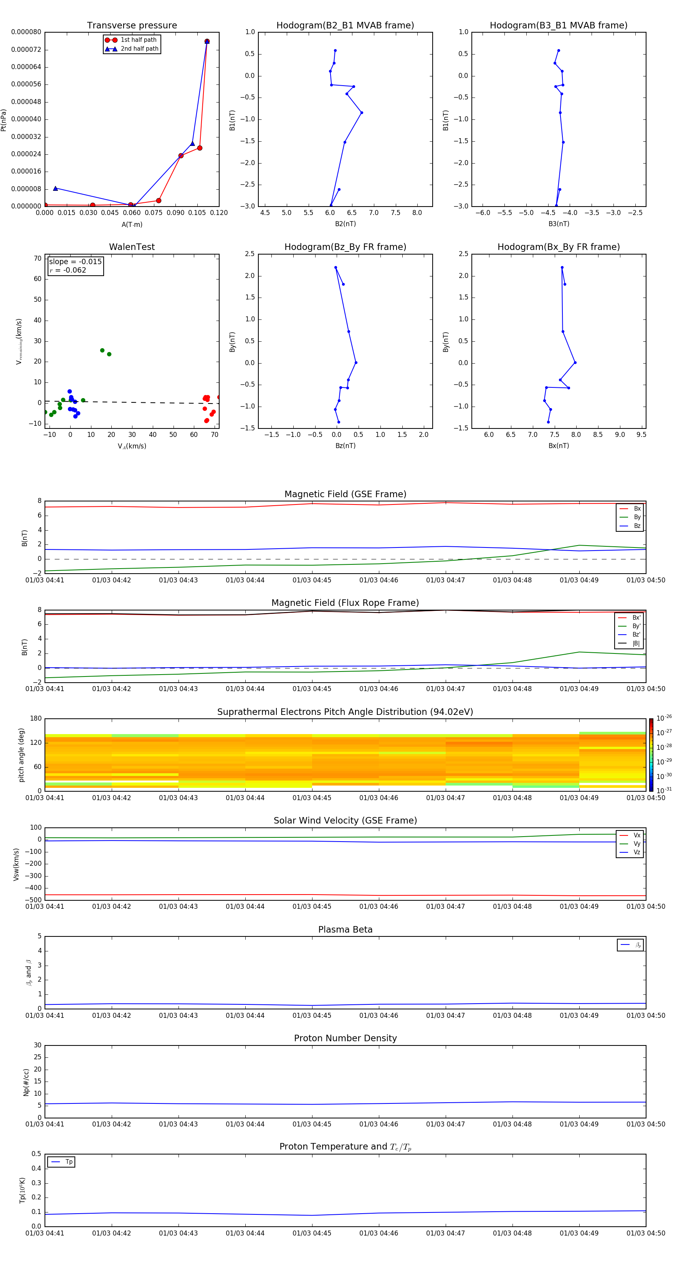
Task: Click the Tp legend in Proton Temperature plot
Action: click(61, 1162)
